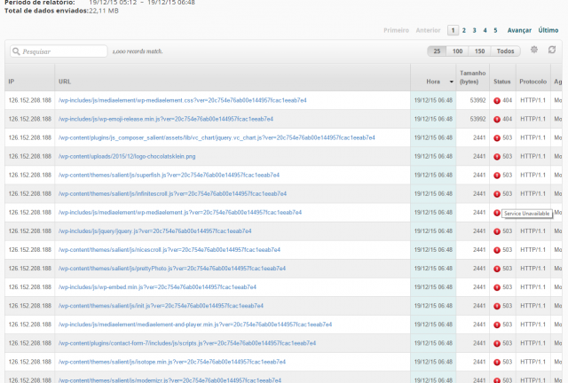Sort by the Protocolo column header
This screenshot has width=568, height=383.
pyautogui.click(x=532, y=82)
